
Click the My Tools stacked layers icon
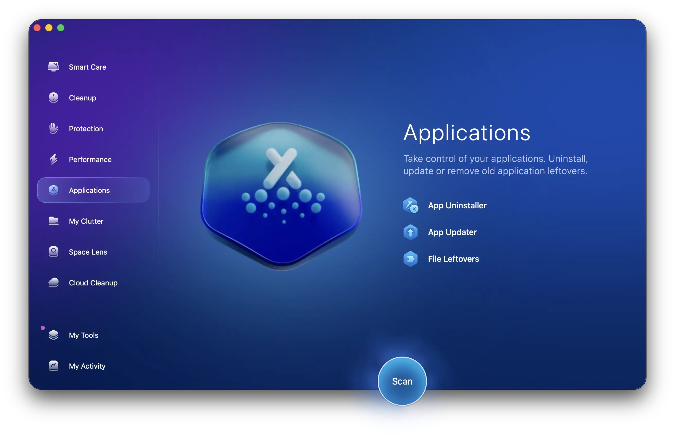coord(53,335)
